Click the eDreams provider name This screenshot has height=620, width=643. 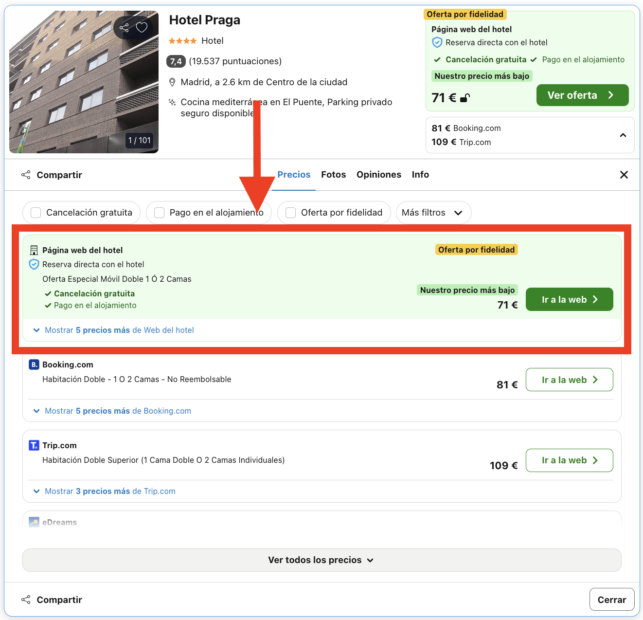tap(59, 522)
